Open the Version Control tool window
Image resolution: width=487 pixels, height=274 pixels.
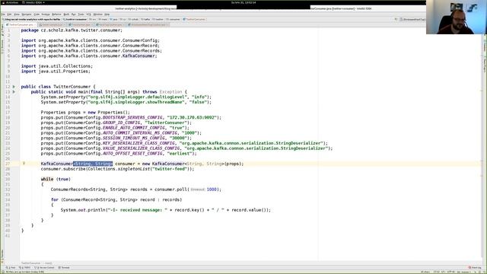coord(44,267)
